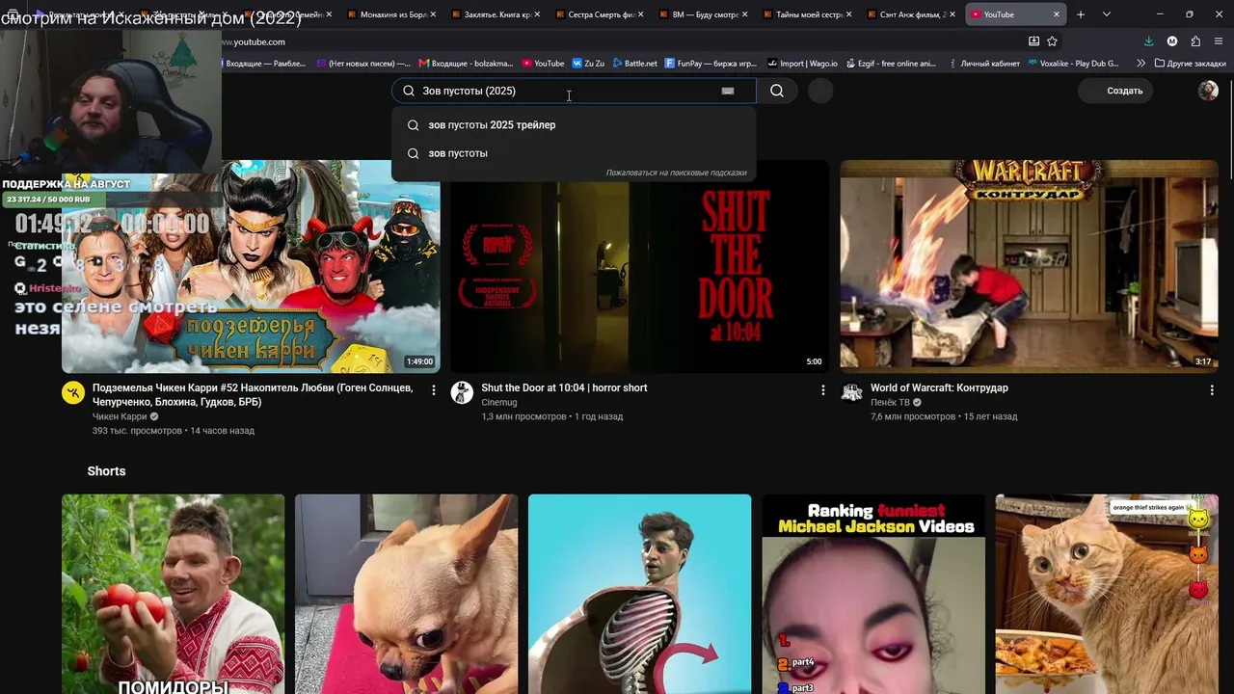Open the browser profile M icon
1234x694 pixels.
tap(1172, 41)
